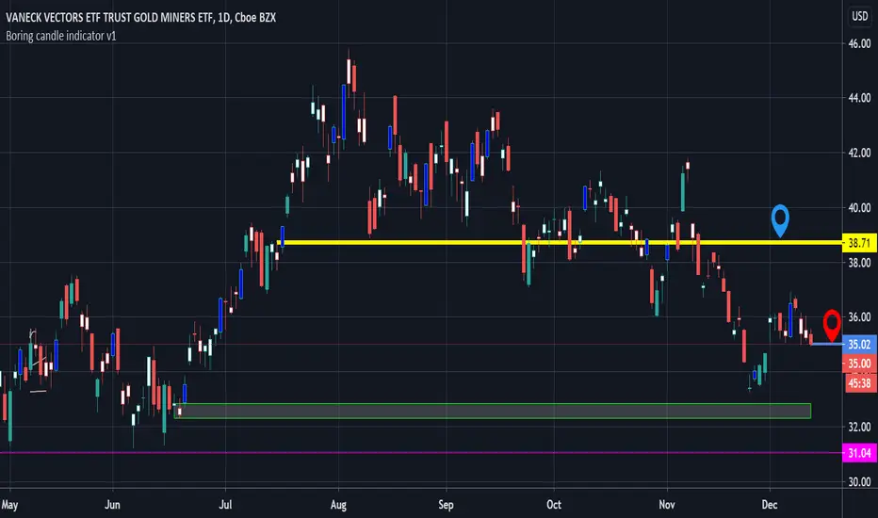
Task: Click the Nov label on time axis
Action: tap(667, 505)
